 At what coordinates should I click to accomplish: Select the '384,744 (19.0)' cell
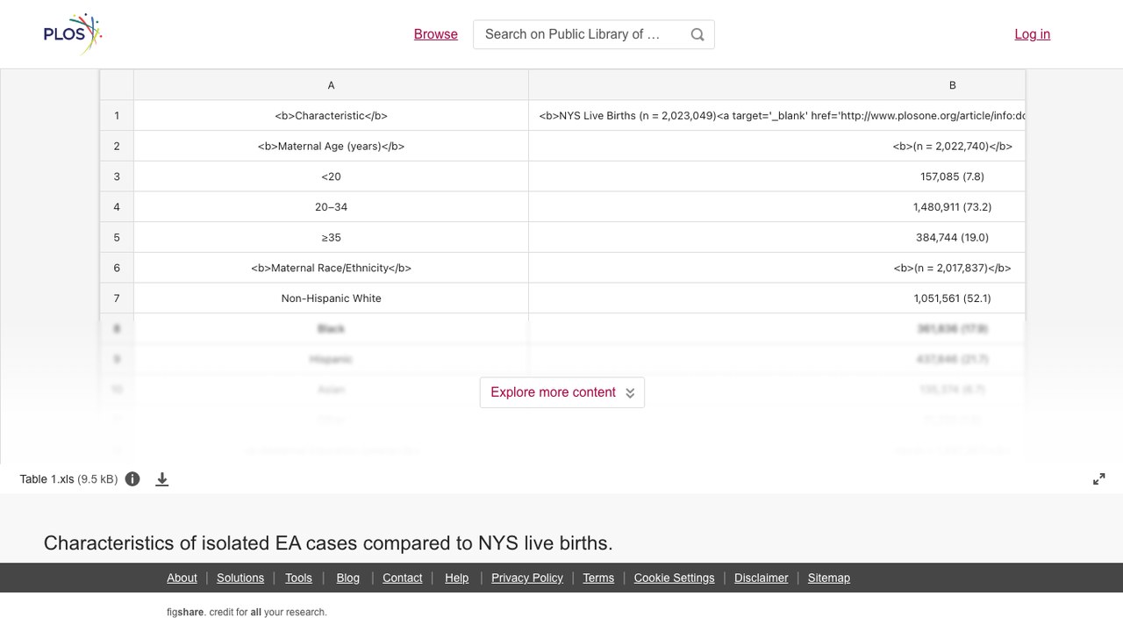776,238
